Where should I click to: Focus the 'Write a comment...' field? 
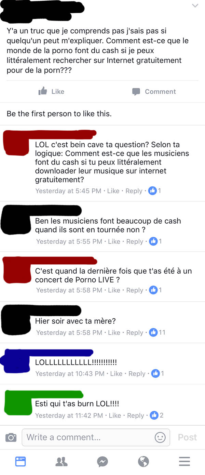pos(96,437)
